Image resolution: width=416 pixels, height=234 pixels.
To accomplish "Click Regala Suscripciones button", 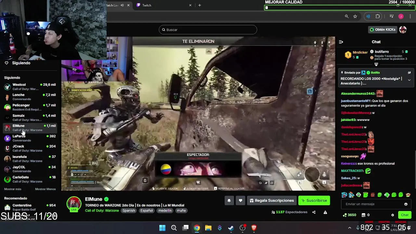I will click(x=272, y=201).
